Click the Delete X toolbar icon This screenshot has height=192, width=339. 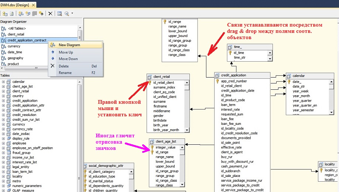pos(50,14)
